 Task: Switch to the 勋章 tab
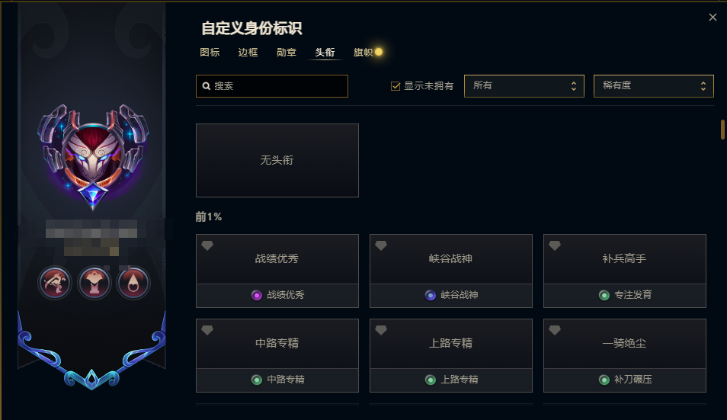pos(286,53)
